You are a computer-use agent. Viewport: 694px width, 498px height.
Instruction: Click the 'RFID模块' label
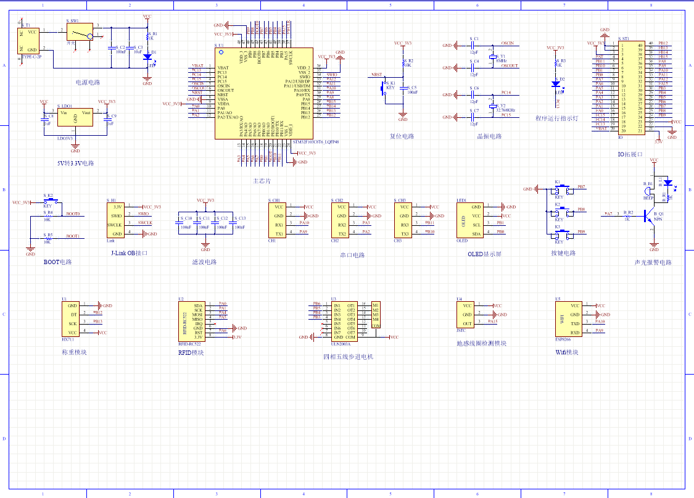pos(191,353)
